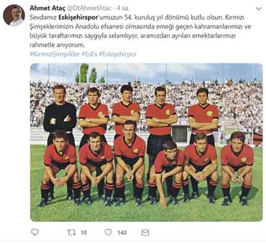
Task: Click the tweet text starting with 'Sevdamız'
Action: (140, 31)
